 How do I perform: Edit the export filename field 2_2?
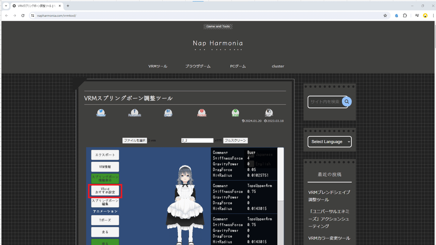point(197,140)
